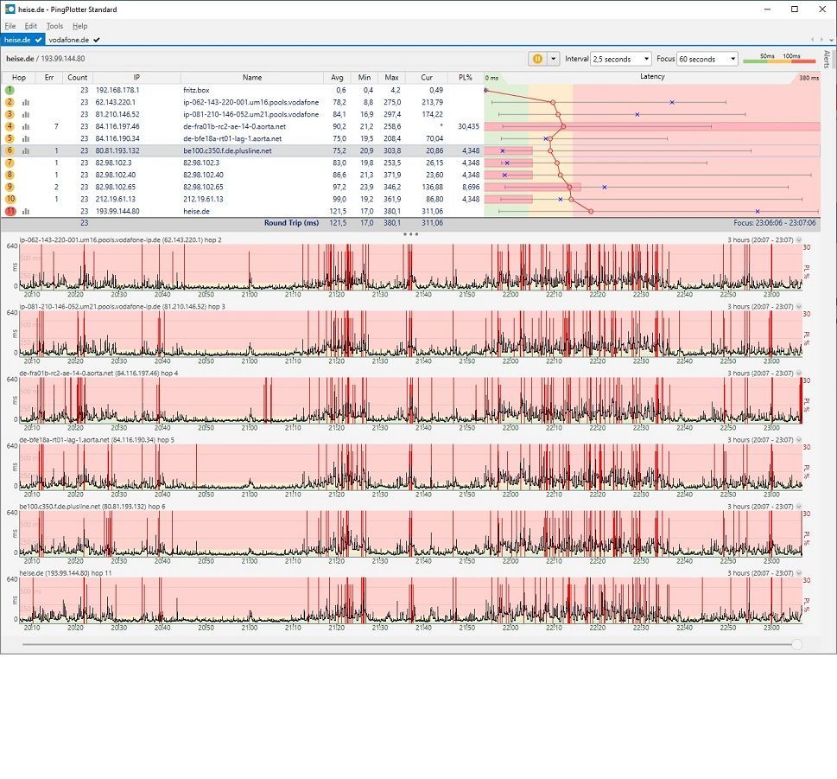Switch to the vodafone.de tab

(73, 40)
